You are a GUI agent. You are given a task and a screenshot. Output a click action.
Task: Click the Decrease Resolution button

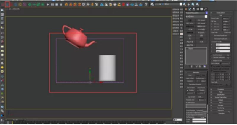220,39
